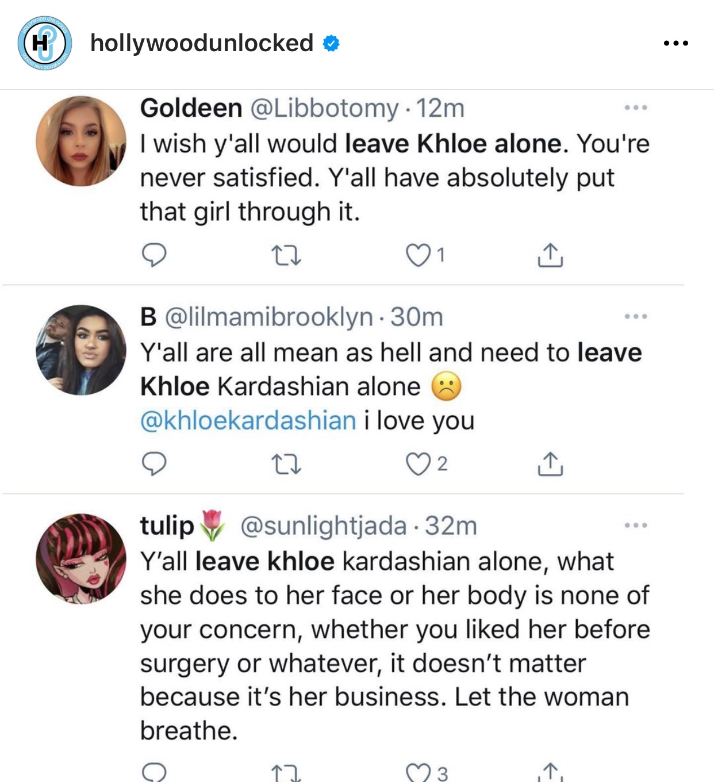The image size is (714, 782).
Task: Retweet the @sunlightjada tweet
Action: [286, 772]
